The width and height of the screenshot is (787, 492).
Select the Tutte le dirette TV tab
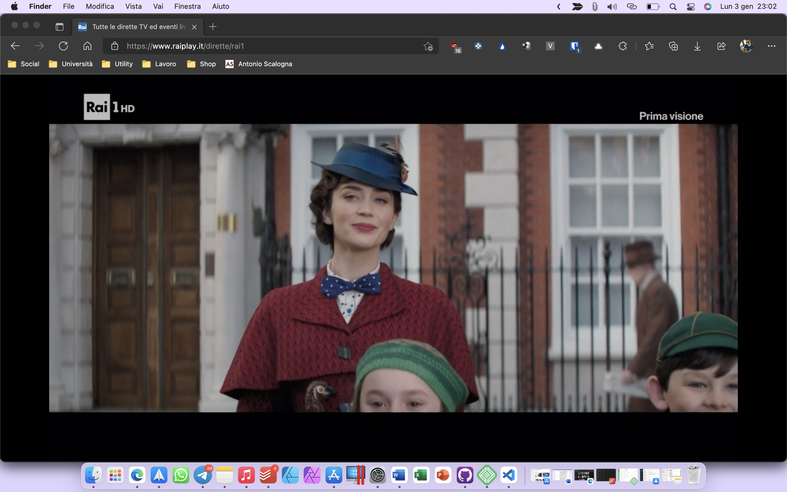pyautogui.click(x=138, y=27)
